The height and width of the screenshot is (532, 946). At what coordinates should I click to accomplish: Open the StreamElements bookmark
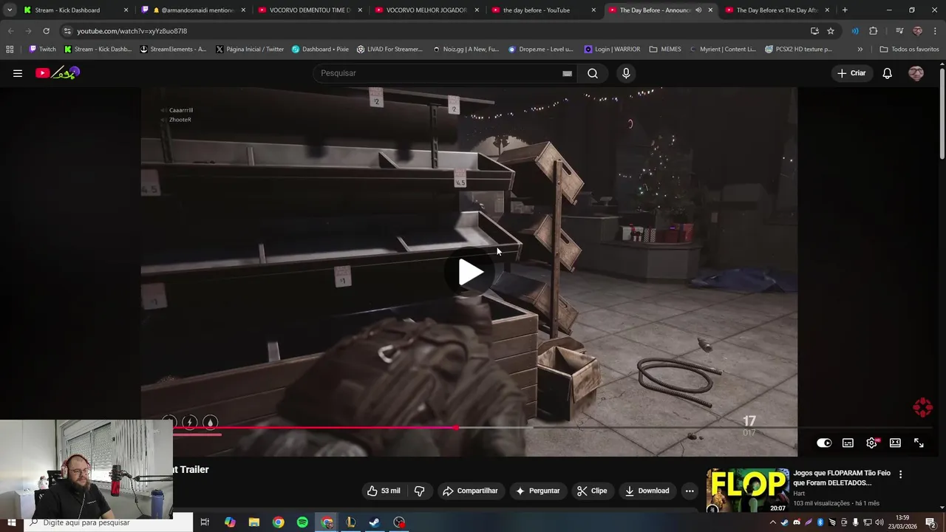pyautogui.click(x=173, y=50)
